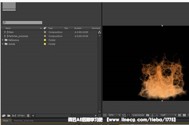This screenshot has height=125, width=189.
Task: Click the project item thumbnail preview
Action: point(9,7)
